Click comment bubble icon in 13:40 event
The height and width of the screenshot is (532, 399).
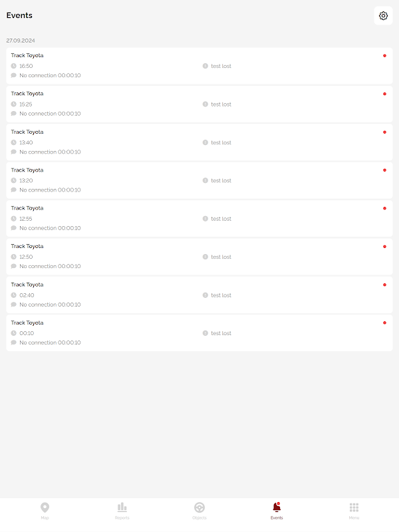[13, 152]
